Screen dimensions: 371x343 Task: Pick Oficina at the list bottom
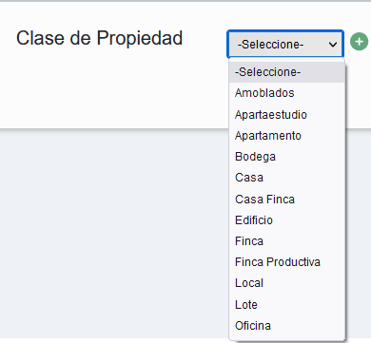pyautogui.click(x=286, y=326)
